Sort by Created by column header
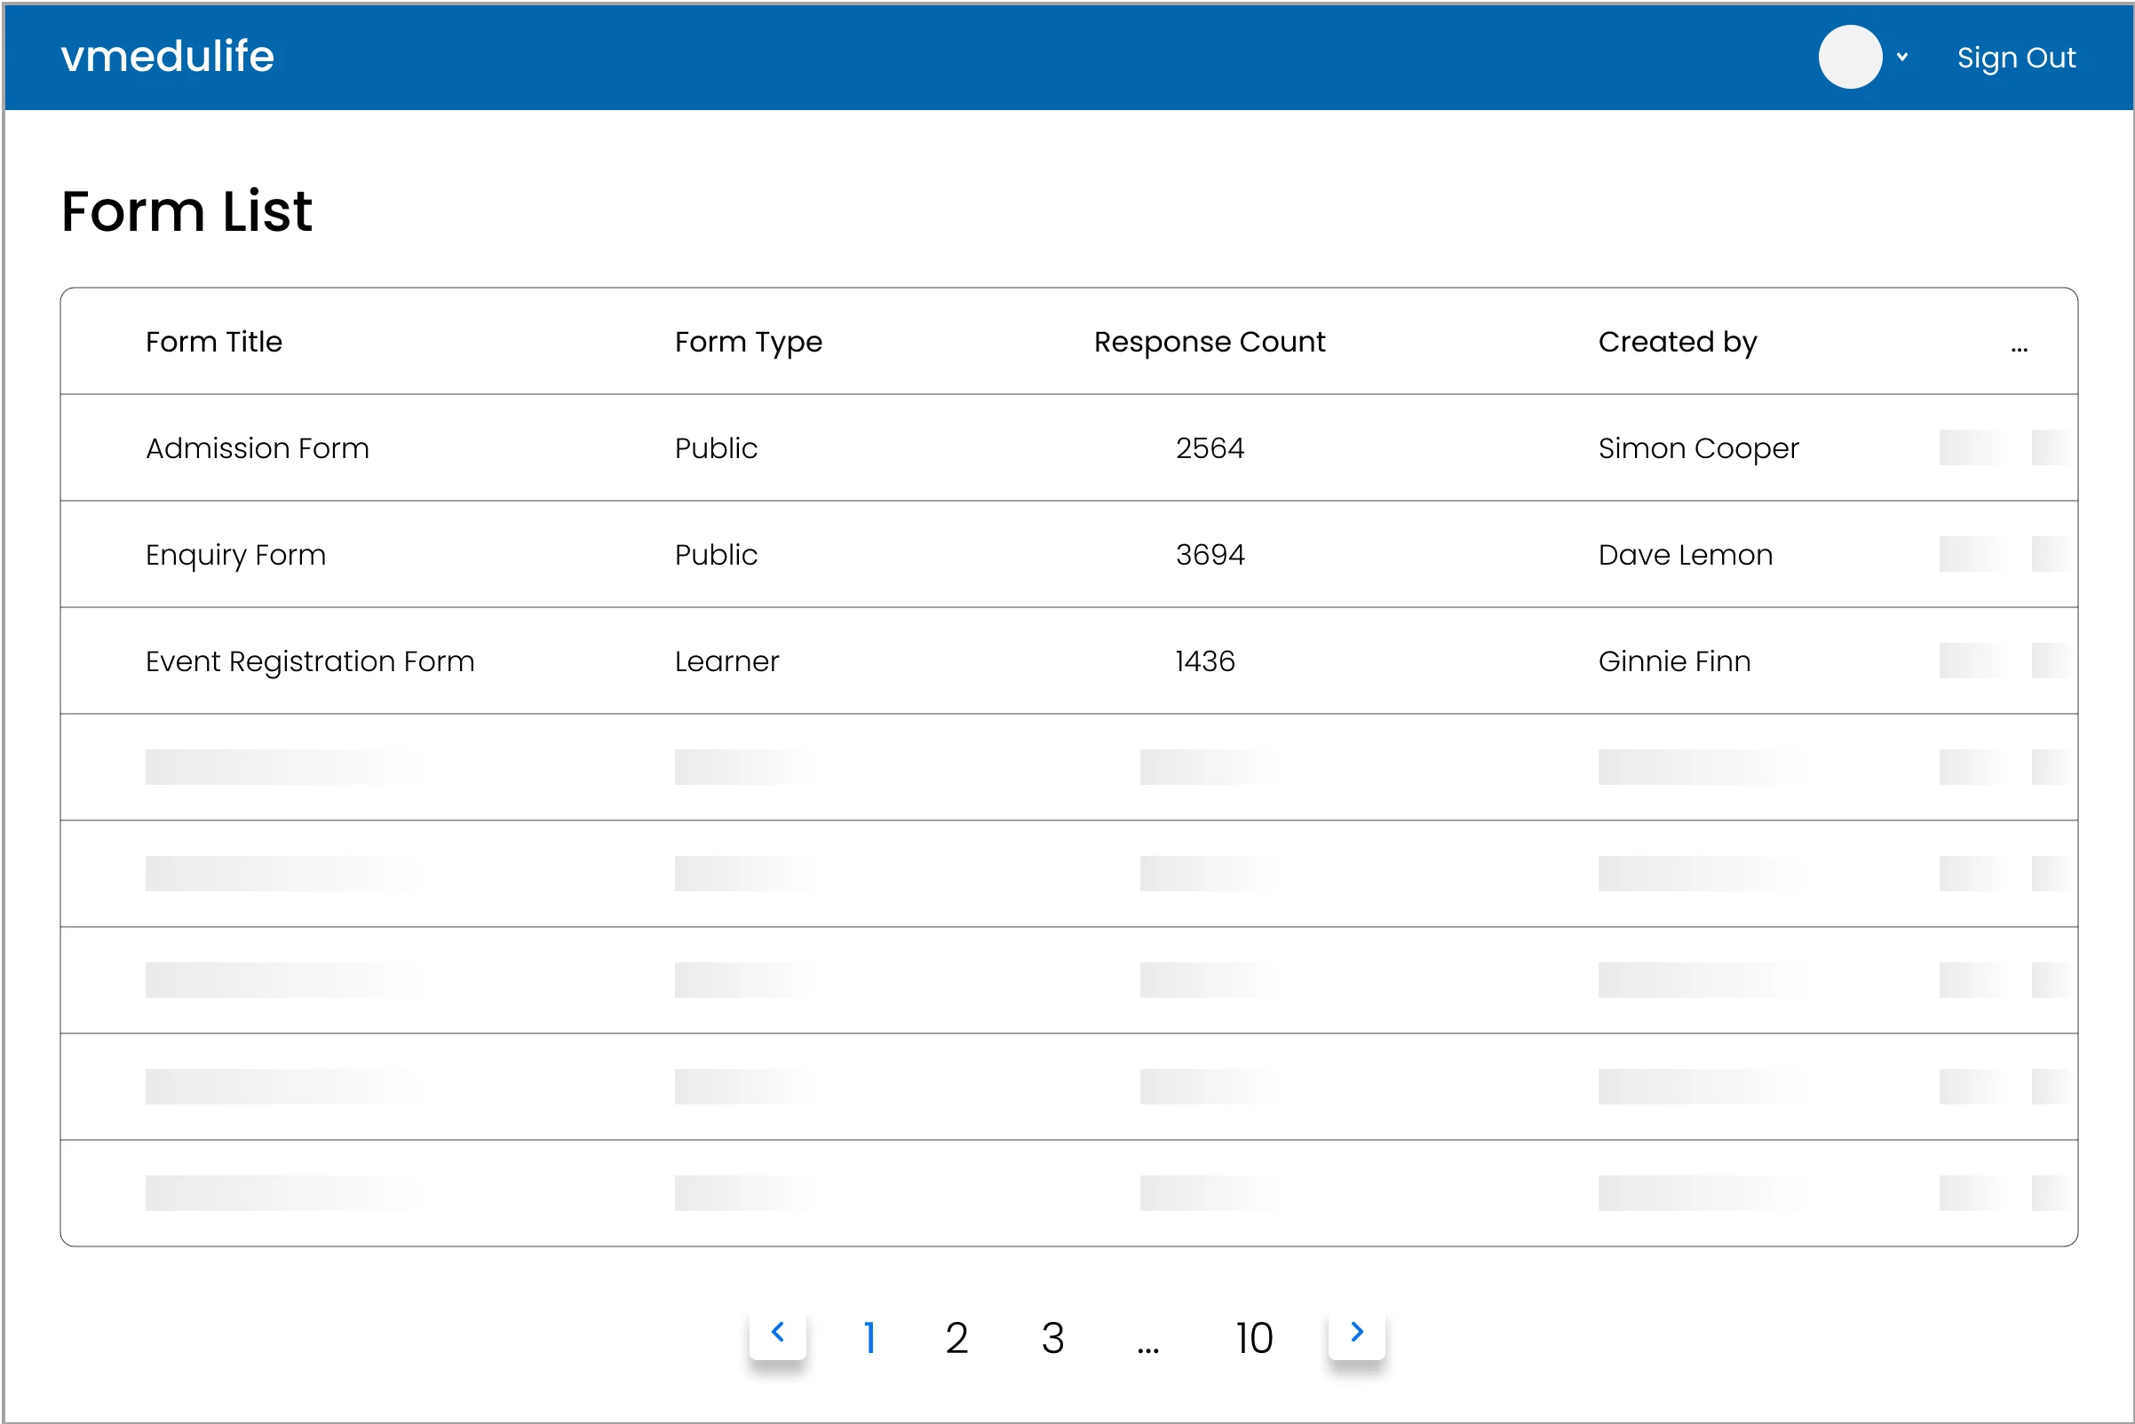This screenshot has width=2135, height=1424. (x=1677, y=343)
